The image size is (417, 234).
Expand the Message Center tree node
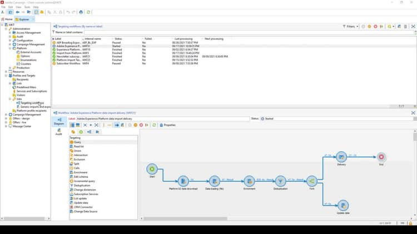tap(6, 126)
